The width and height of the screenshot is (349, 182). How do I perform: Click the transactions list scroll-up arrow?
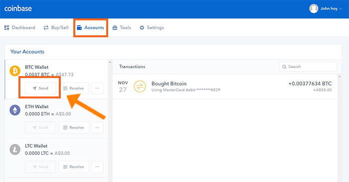(340, 77)
